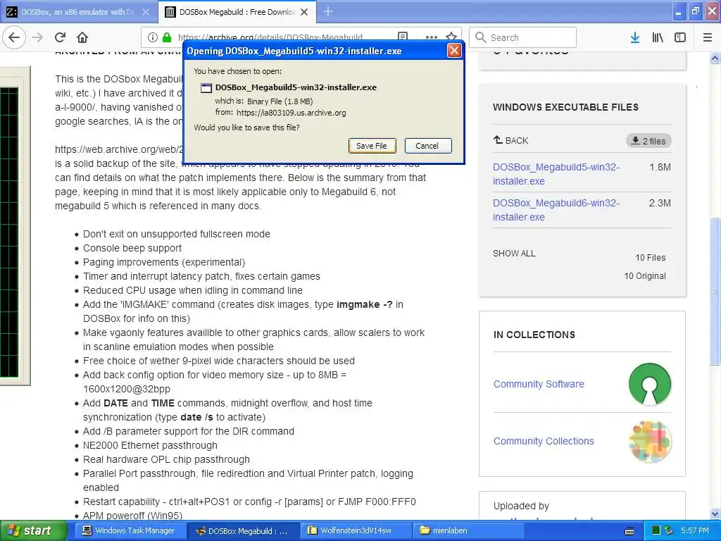Click the Community Collections colorful thumbnail
721x541 pixels.
649,441
